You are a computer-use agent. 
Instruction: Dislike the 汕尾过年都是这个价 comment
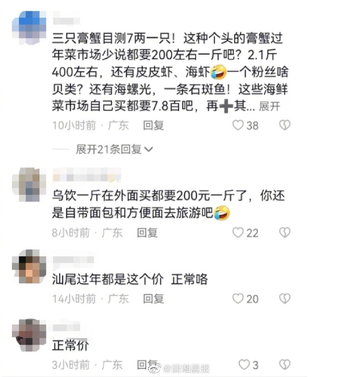285,298
